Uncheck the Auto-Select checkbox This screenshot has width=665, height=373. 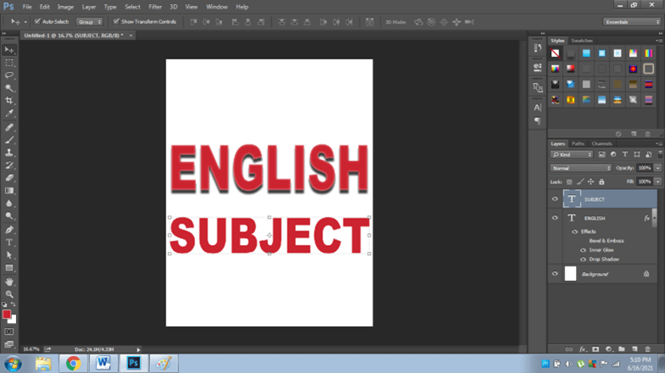(37, 21)
